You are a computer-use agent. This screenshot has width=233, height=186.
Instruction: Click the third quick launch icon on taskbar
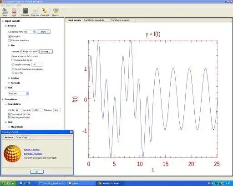[x=30, y=183]
